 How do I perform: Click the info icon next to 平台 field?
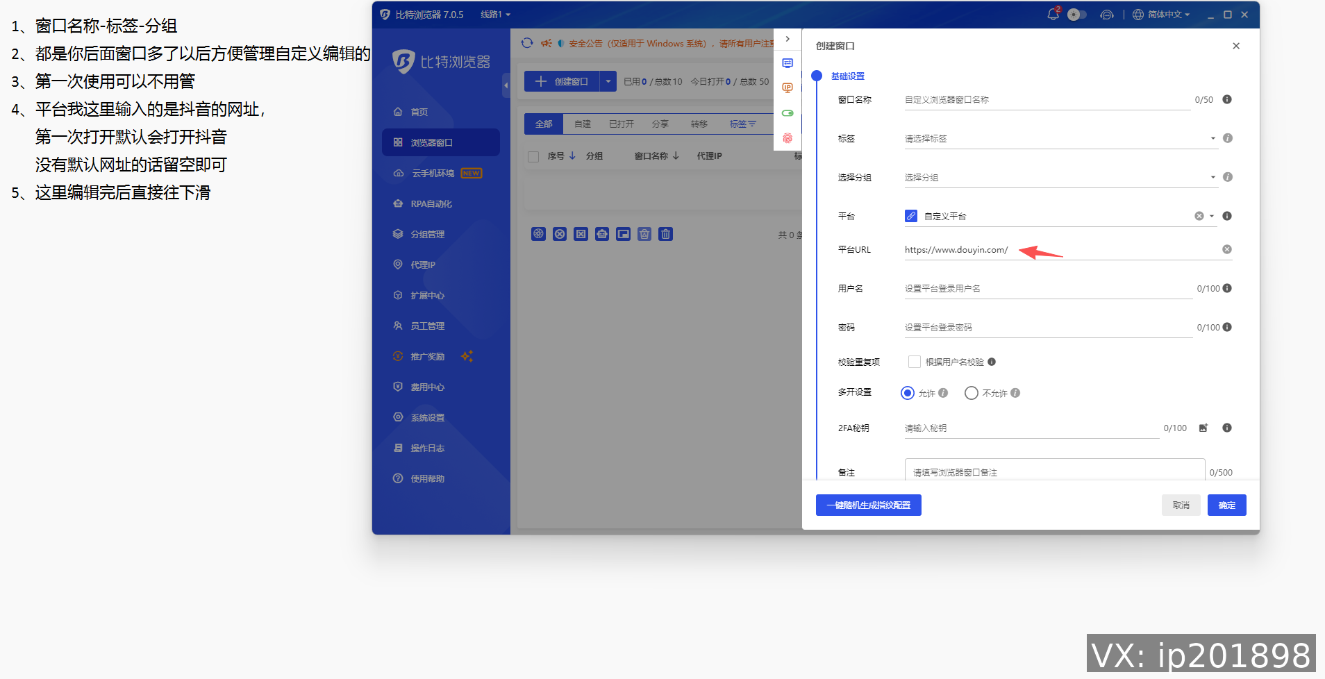coord(1227,216)
